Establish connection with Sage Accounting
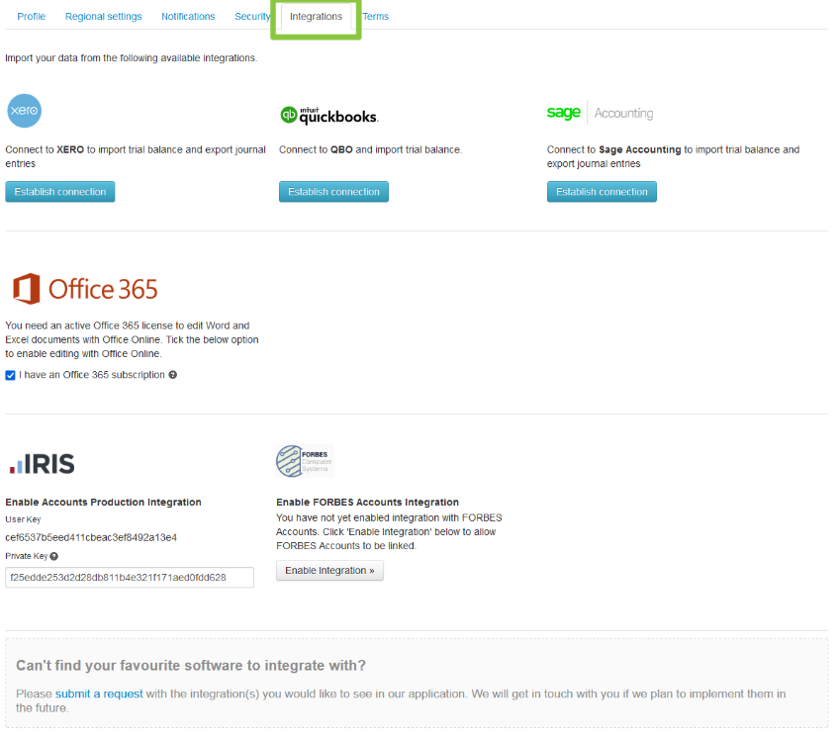The width and height of the screenshot is (838, 743). pyautogui.click(x=602, y=192)
